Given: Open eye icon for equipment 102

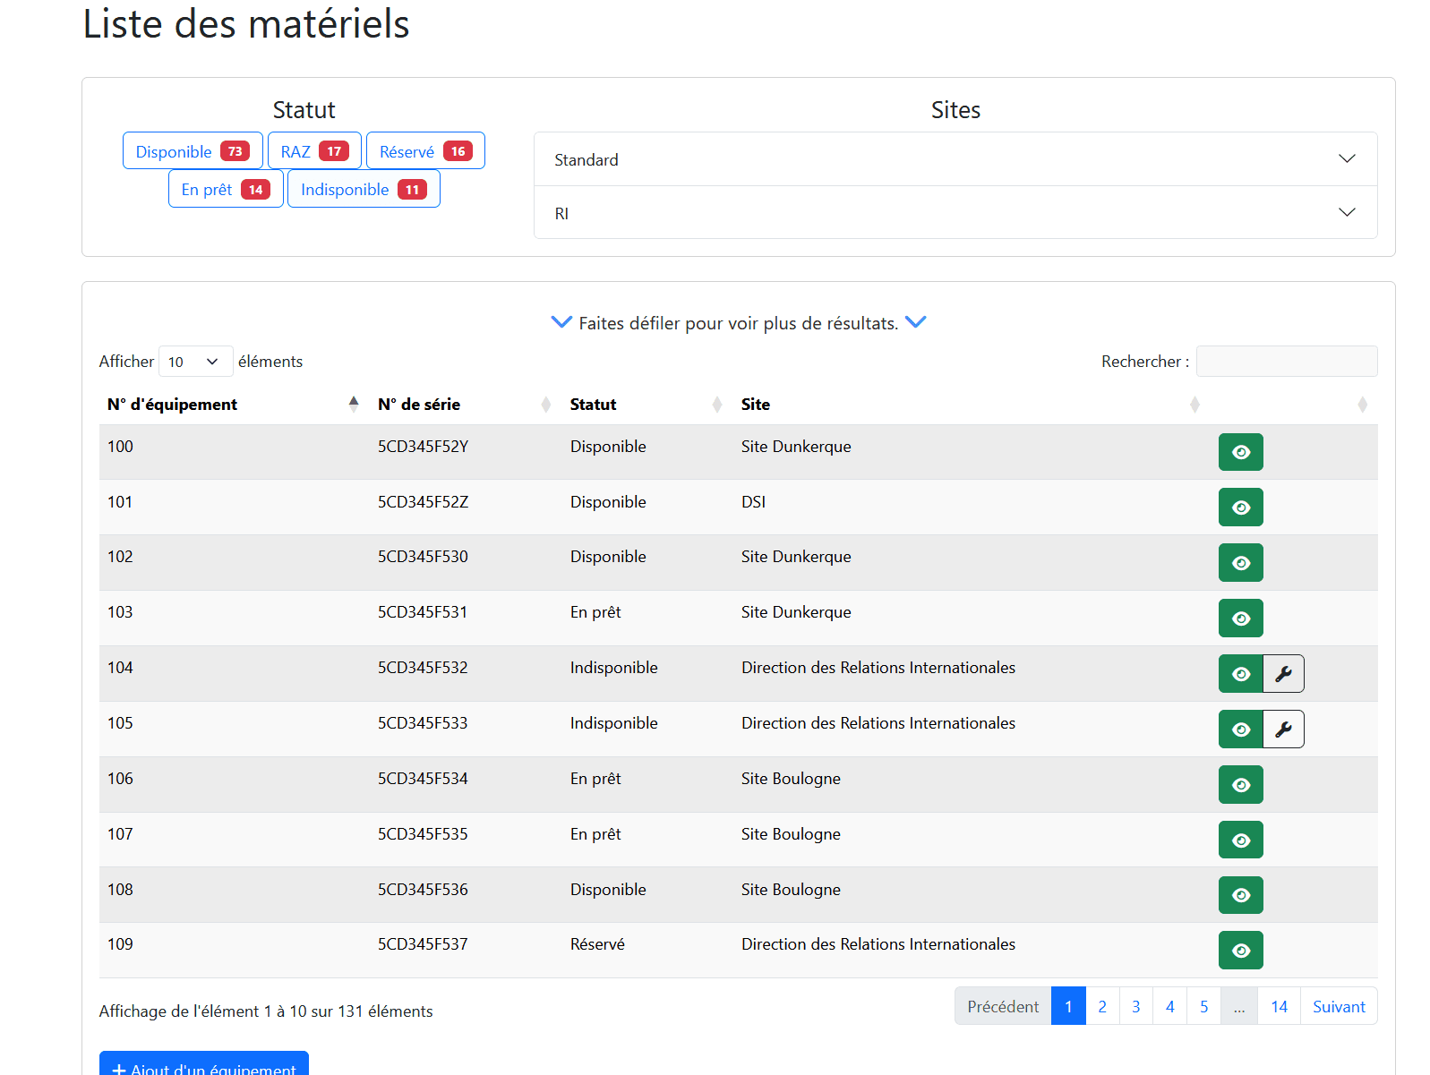Looking at the screenshot, I should 1240,563.
